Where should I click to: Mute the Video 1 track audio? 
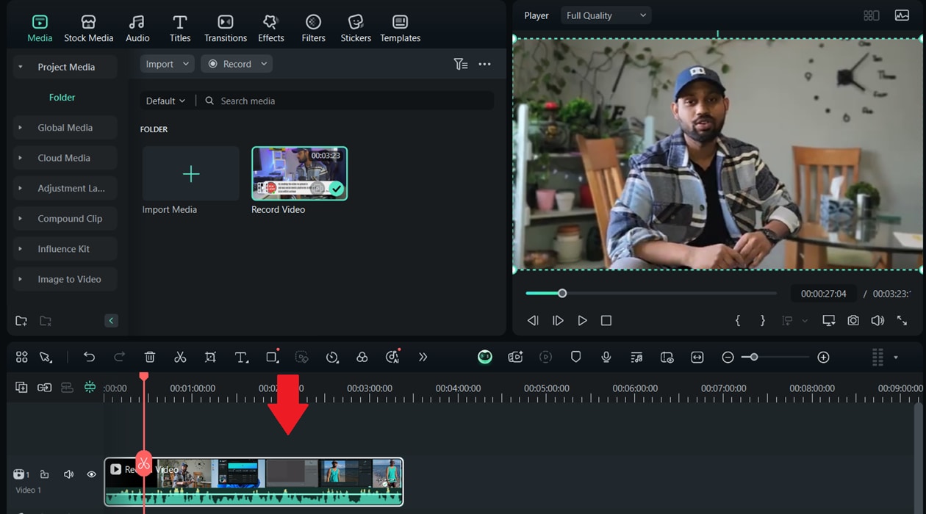point(68,474)
